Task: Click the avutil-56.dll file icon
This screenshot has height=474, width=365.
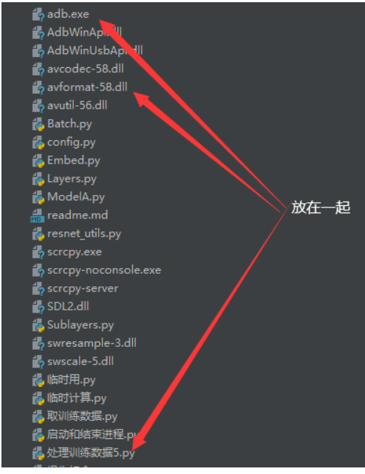Action: point(38,106)
